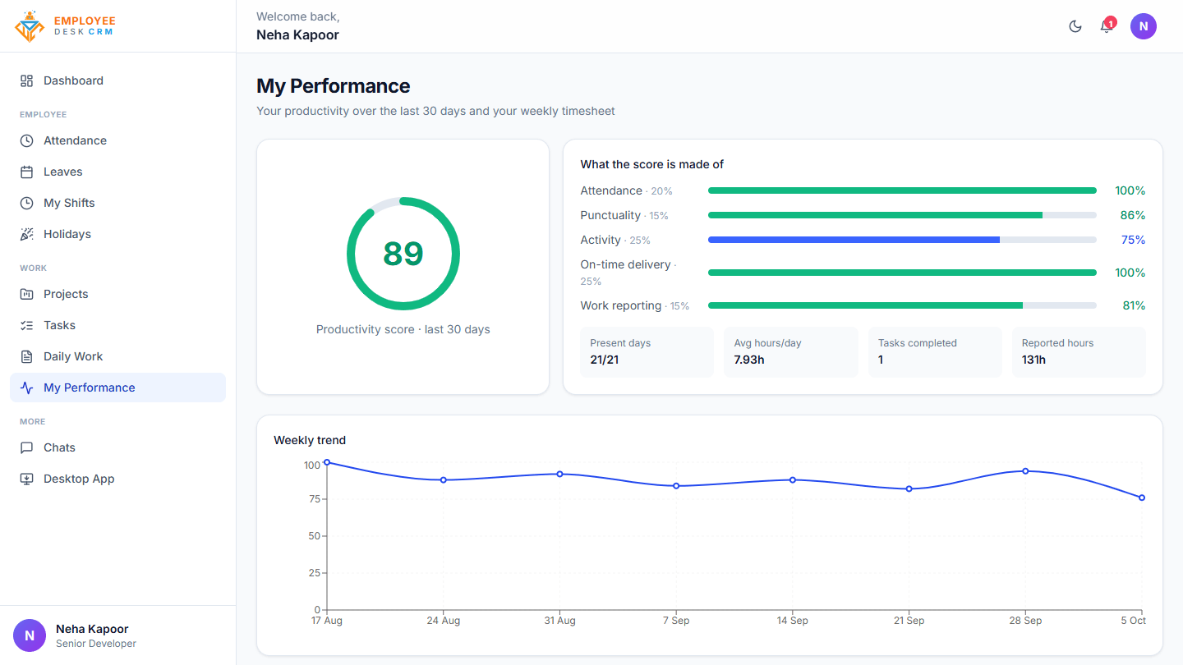Go to Attendance page
This screenshot has width=1183, height=665.
[117, 140]
